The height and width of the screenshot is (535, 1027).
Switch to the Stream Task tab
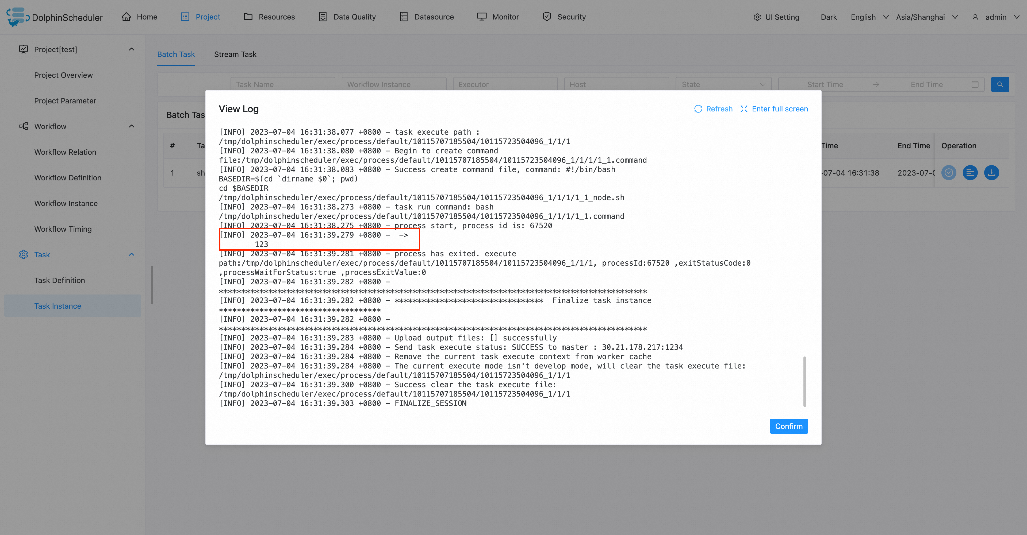[x=235, y=54]
